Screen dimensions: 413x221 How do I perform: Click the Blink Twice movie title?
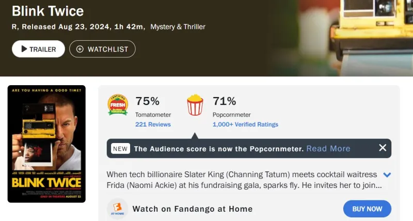[47, 11]
